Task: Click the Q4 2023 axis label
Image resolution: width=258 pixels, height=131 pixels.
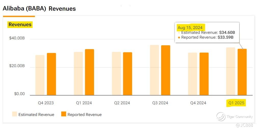Action: pos(46,103)
